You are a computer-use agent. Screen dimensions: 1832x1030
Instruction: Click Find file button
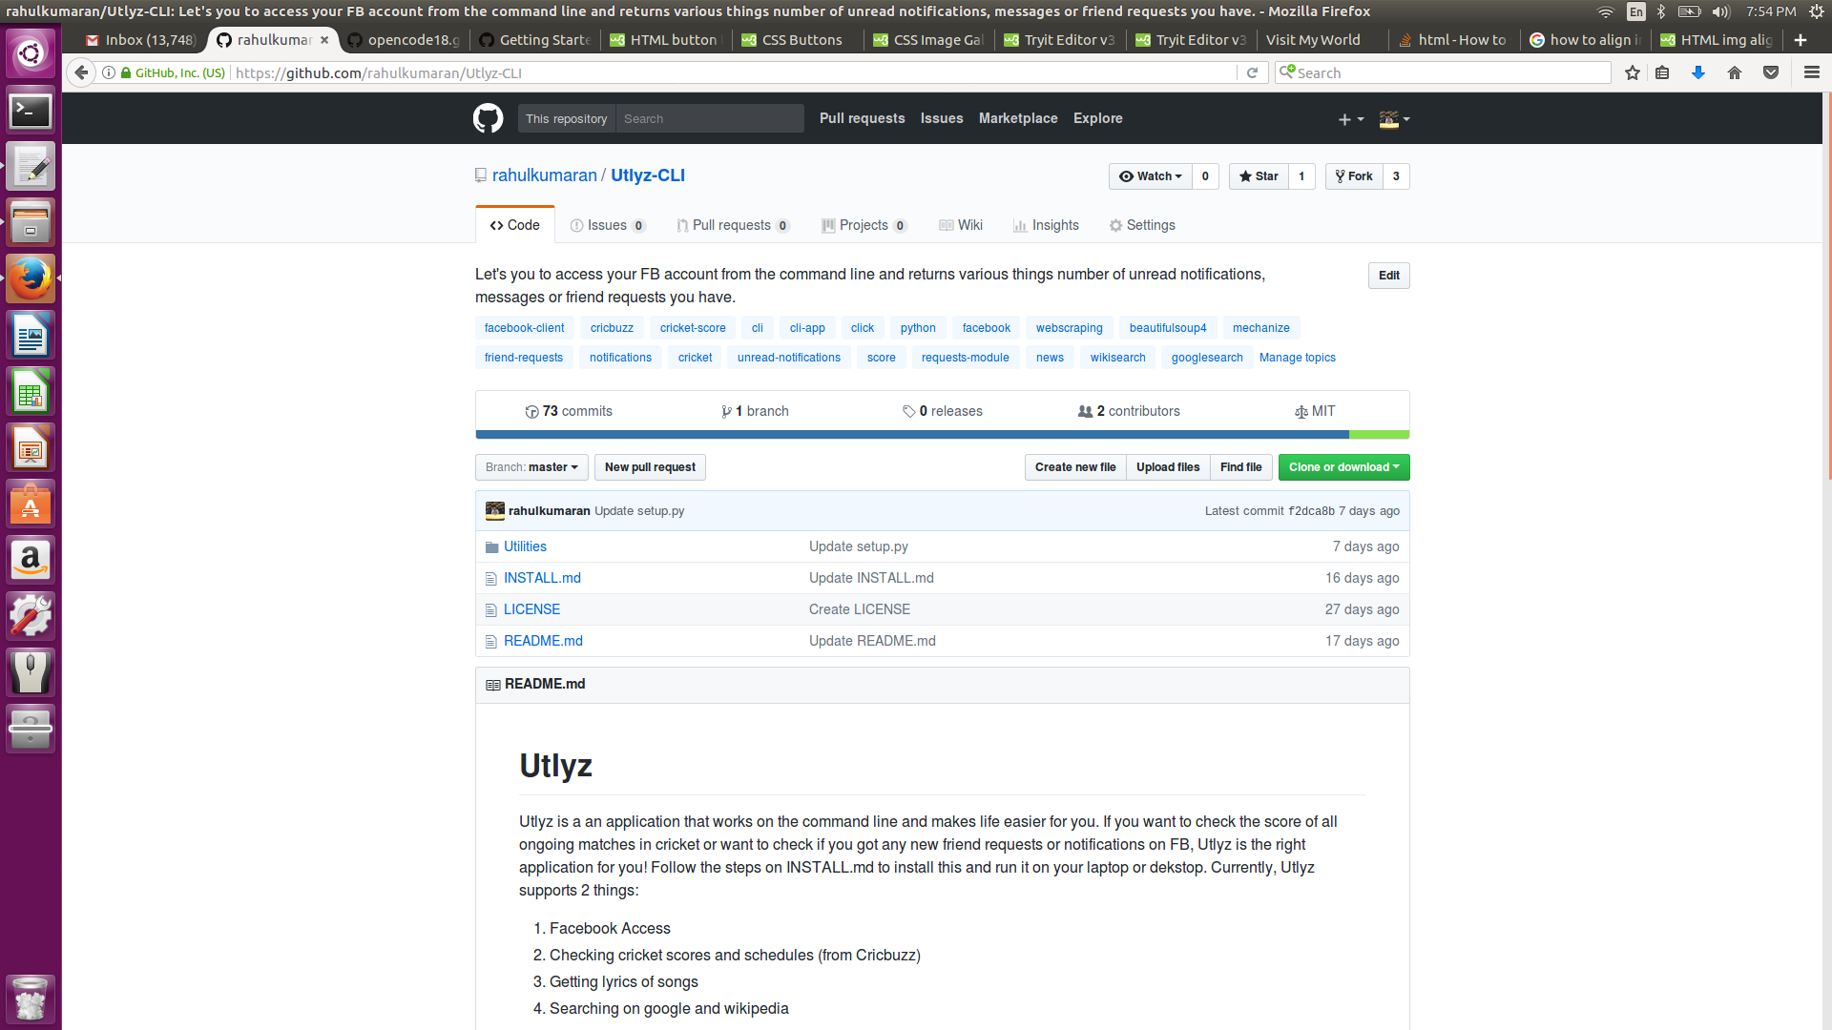point(1240,467)
